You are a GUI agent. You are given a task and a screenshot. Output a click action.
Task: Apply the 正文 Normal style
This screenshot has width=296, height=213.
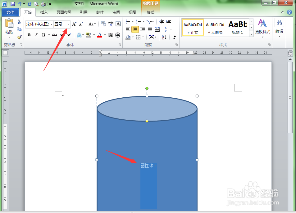coord(193,28)
